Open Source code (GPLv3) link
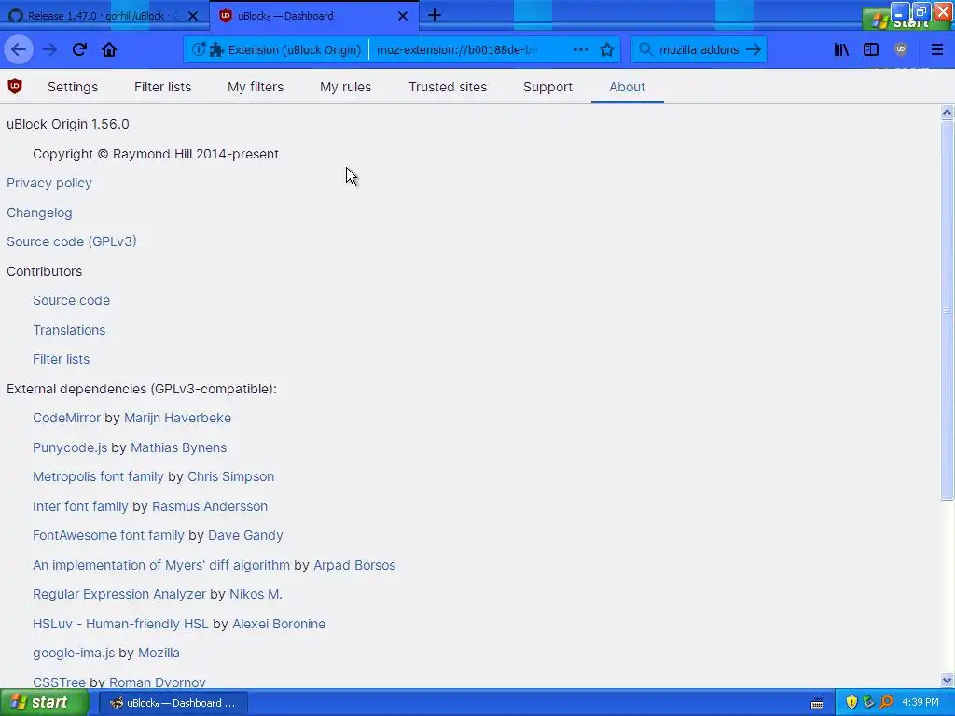This screenshot has height=716, width=955. [x=72, y=241]
